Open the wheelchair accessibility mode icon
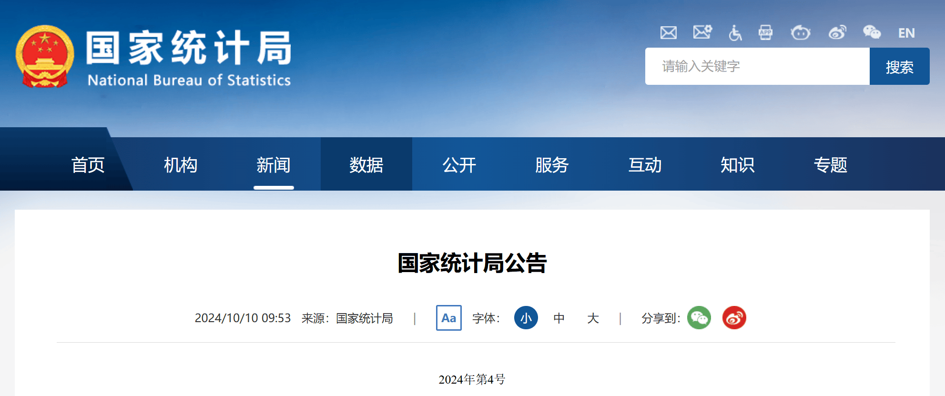The height and width of the screenshot is (396, 945). pos(735,32)
